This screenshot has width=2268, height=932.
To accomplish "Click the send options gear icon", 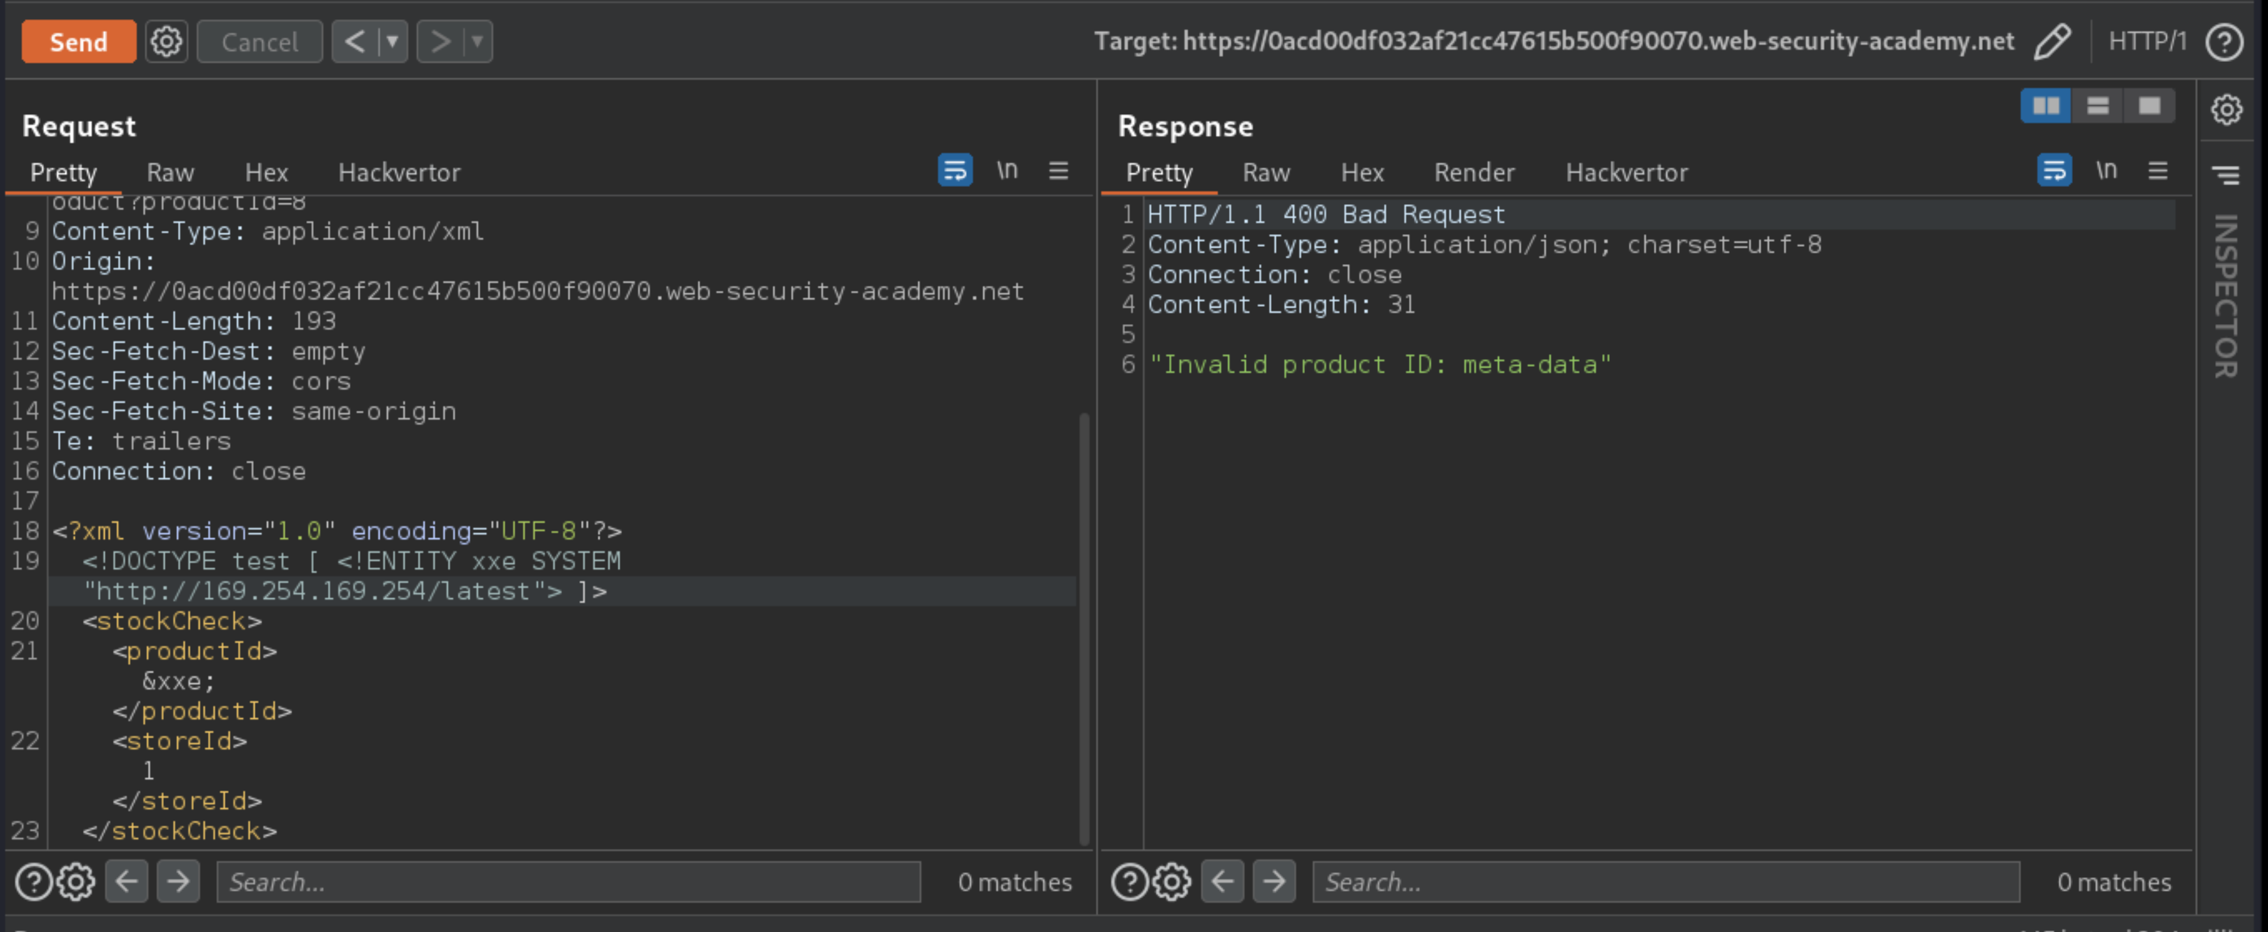I will (x=166, y=41).
